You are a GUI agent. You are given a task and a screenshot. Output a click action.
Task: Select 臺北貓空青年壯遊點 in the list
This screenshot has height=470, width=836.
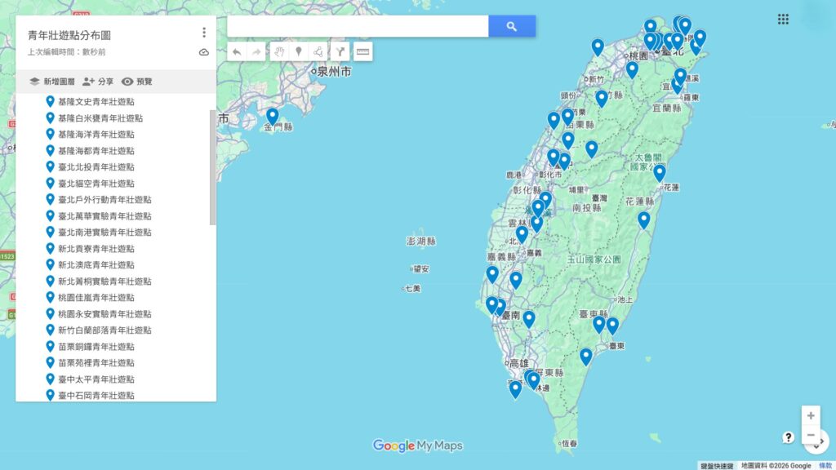point(96,184)
